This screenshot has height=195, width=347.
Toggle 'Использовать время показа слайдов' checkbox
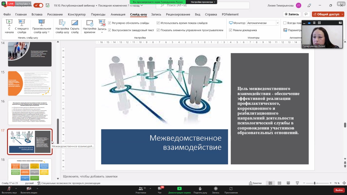[158, 23]
